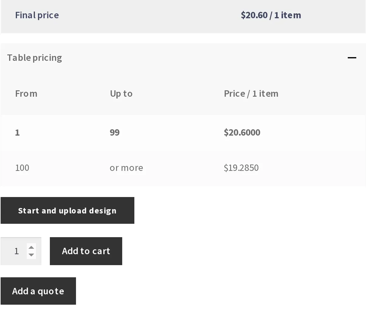366x315 pixels.
Task: Select the $19.2850 price cell
Action: (x=241, y=168)
